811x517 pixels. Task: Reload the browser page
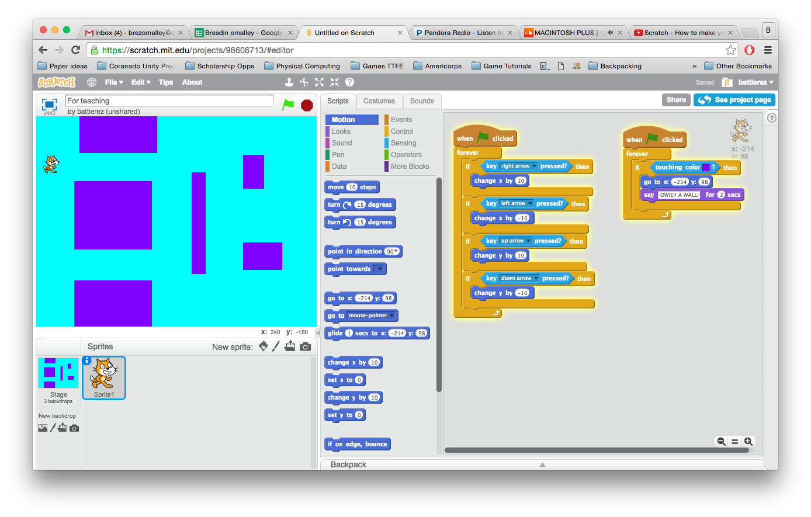coord(75,50)
